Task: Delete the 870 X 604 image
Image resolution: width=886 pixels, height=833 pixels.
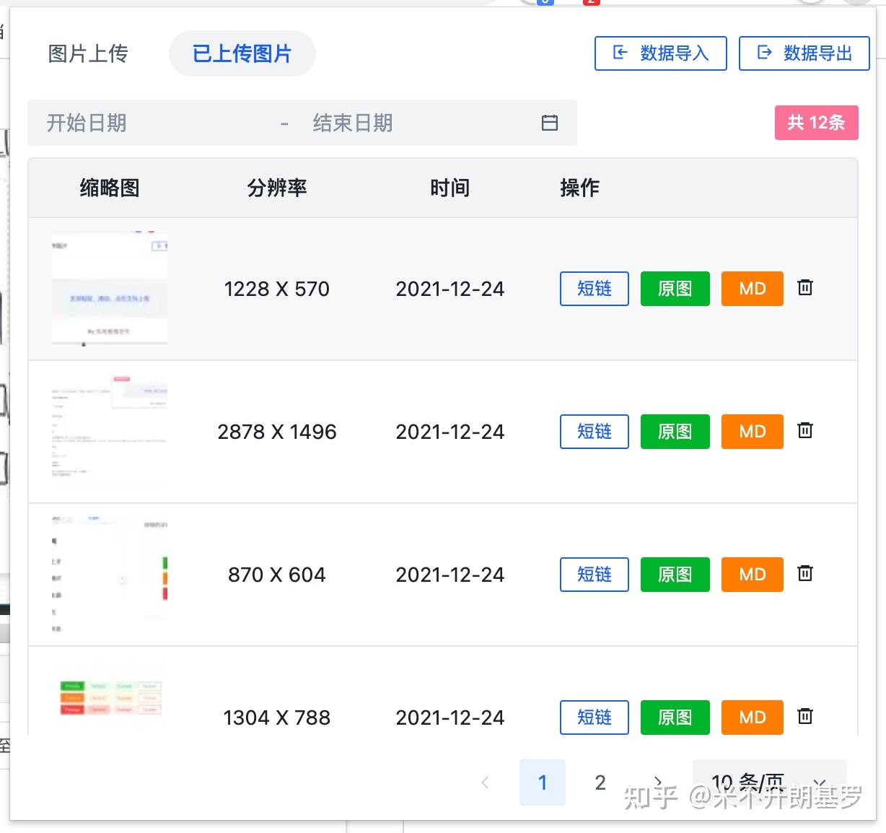Action: coord(805,573)
